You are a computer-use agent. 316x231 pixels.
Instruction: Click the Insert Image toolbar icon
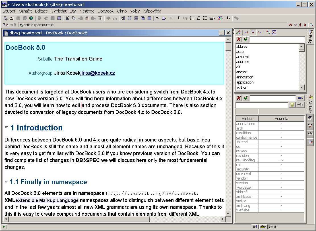[x=220, y=18]
